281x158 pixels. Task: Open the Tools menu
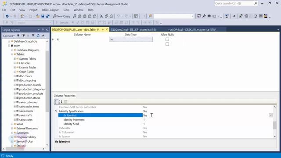coord(66,10)
